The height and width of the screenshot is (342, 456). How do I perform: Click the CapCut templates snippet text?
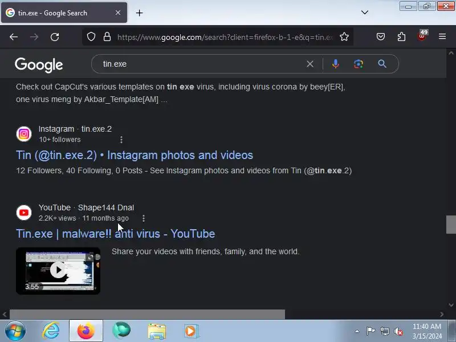181,93
